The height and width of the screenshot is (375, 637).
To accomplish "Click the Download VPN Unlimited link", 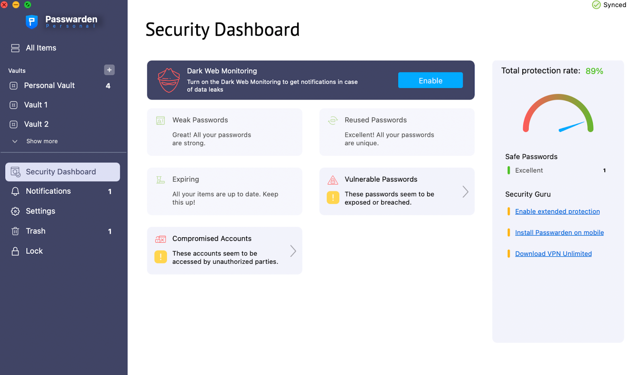I will pyautogui.click(x=553, y=254).
